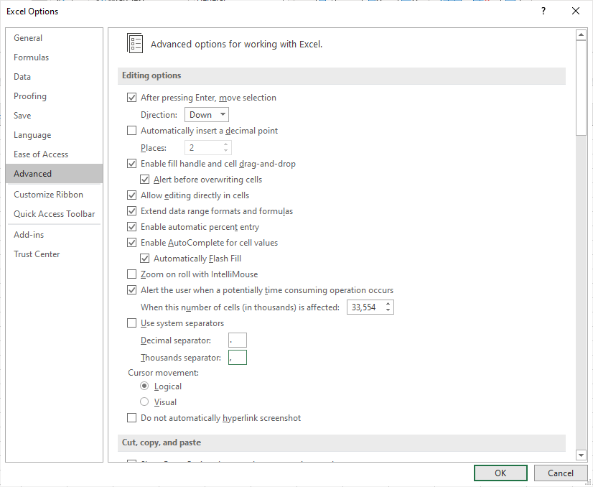This screenshot has width=593, height=487.
Task: Click the scrollbar down arrow
Action: (x=582, y=455)
